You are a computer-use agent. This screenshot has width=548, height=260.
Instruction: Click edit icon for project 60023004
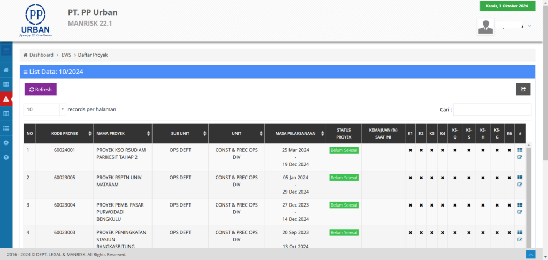pyautogui.click(x=520, y=212)
